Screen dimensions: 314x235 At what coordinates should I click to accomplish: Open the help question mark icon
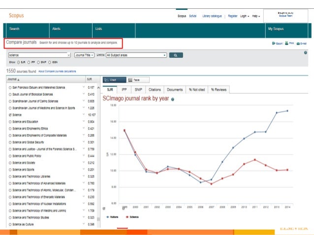click(x=306, y=52)
